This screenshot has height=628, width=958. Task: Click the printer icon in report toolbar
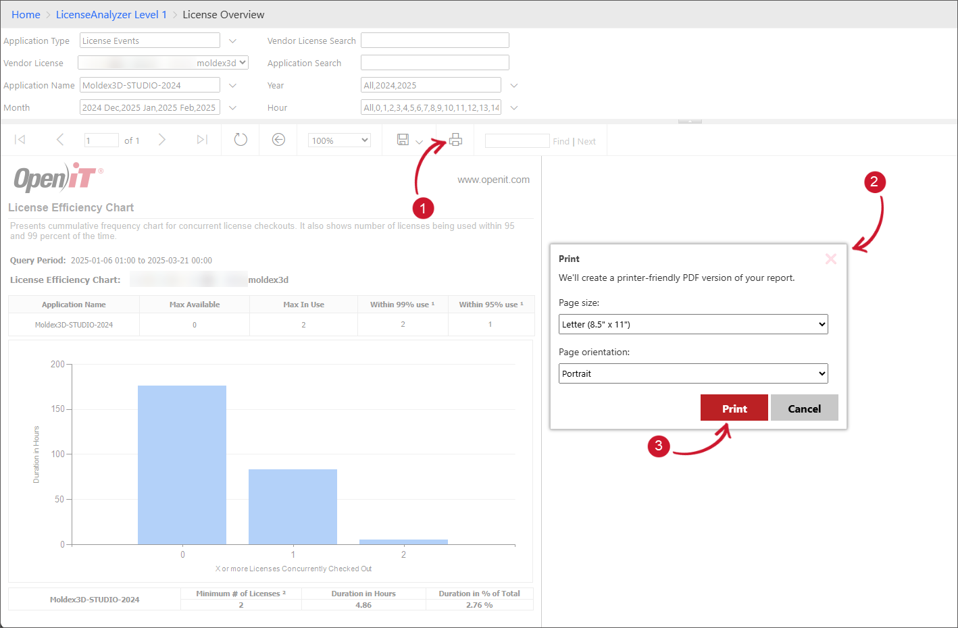pyautogui.click(x=455, y=140)
